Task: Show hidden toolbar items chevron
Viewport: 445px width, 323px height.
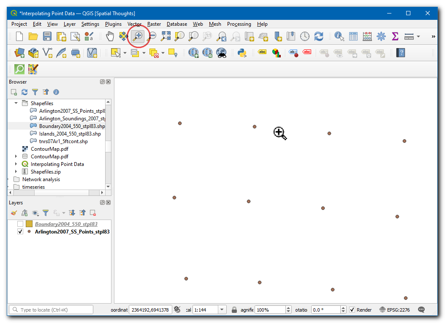Action: coord(433,36)
